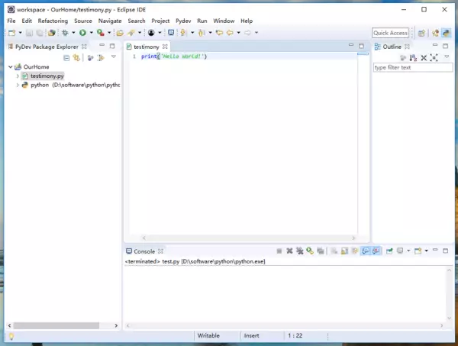
Task: Click the New file wizard icon
Action: [11, 33]
